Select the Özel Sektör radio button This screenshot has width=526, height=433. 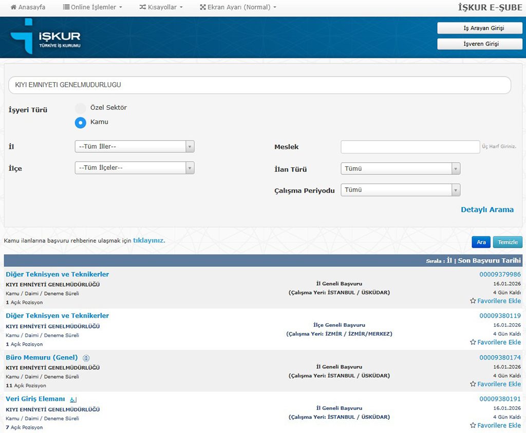[x=81, y=108]
